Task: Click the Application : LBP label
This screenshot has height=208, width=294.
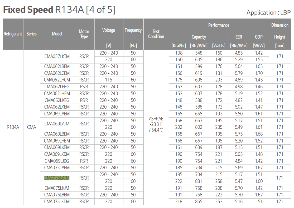Action: tap(268, 13)
